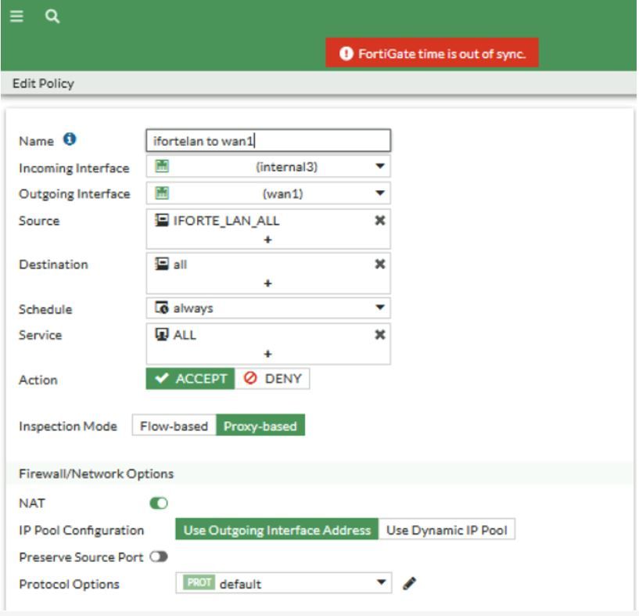
Task: Open the Protocol Options dropdown
Action: pyautogui.click(x=284, y=583)
